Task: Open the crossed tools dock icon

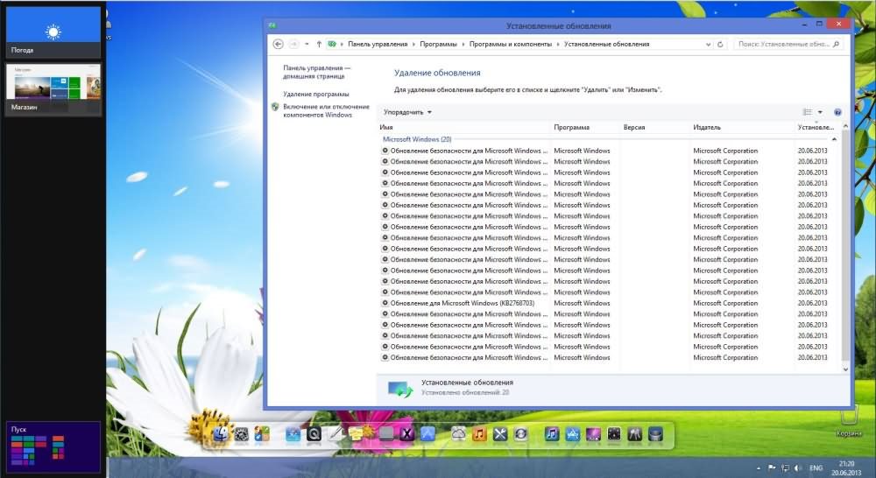Action: click(x=501, y=433)
